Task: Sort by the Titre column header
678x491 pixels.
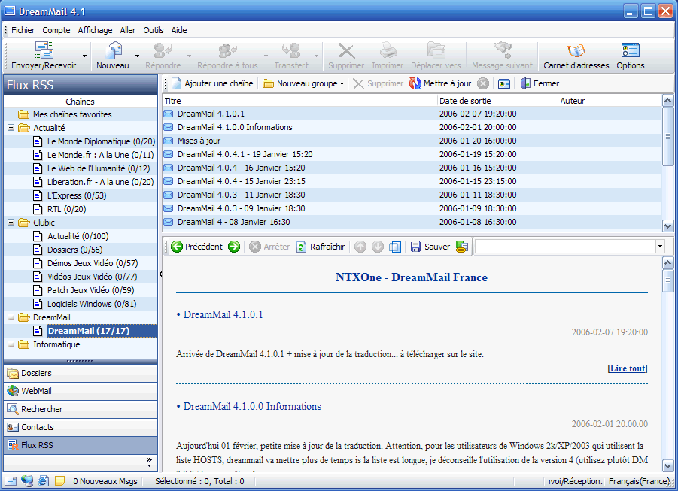Action: click(300, 101)
